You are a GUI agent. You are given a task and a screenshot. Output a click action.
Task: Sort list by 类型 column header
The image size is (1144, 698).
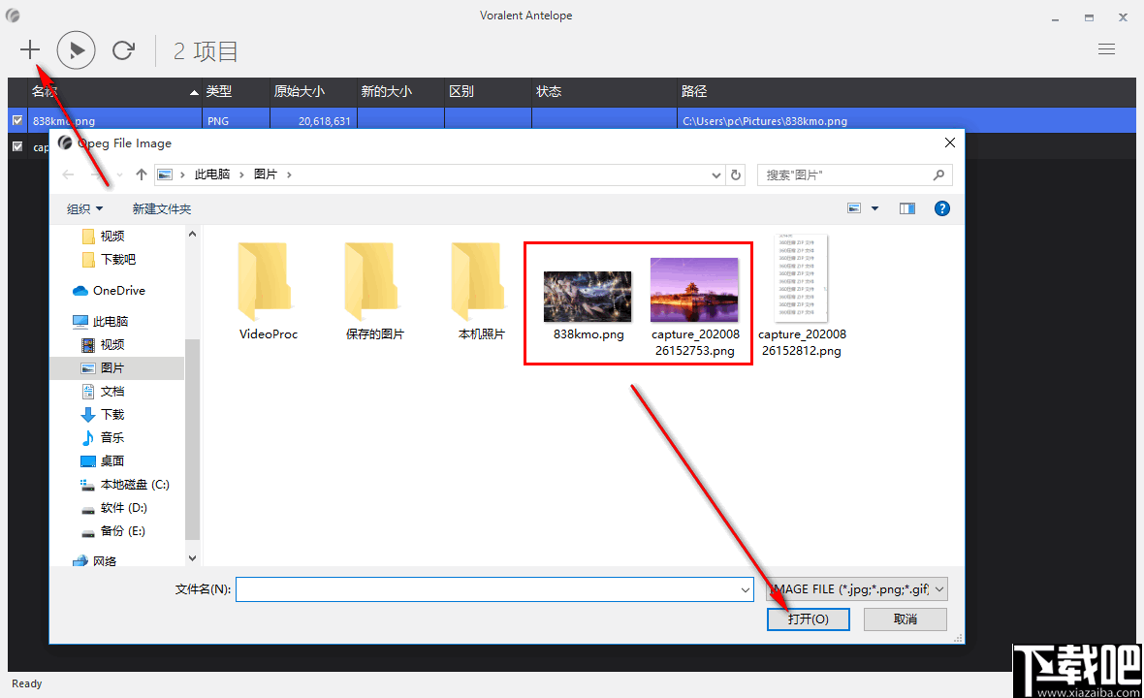point(236,91)
